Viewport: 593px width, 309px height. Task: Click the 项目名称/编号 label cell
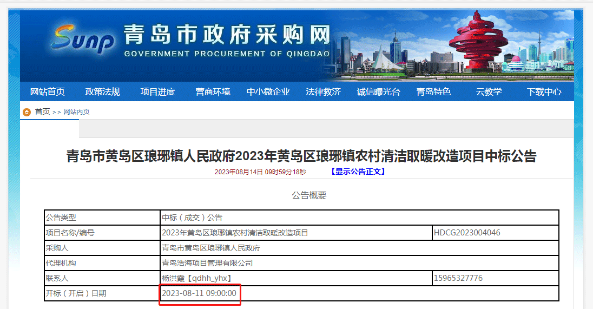(102, 233)
